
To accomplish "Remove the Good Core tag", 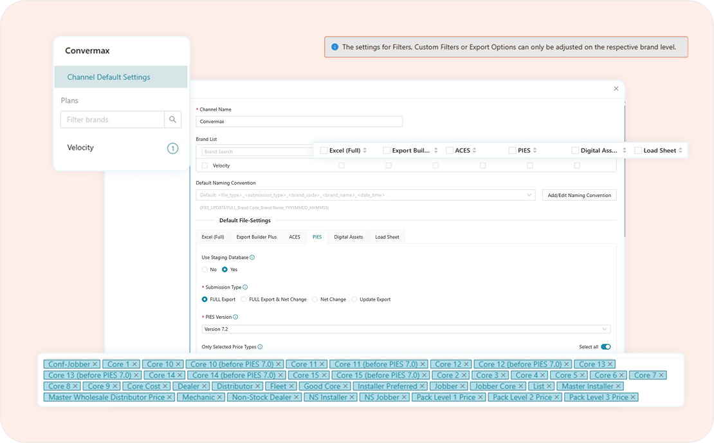I will tap(346, 386).
